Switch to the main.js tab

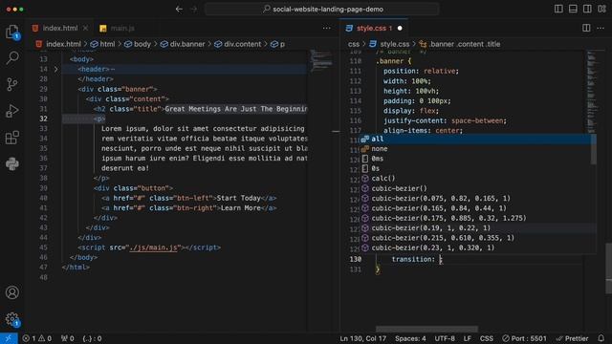pyautogui.click(x=122, y=28)
